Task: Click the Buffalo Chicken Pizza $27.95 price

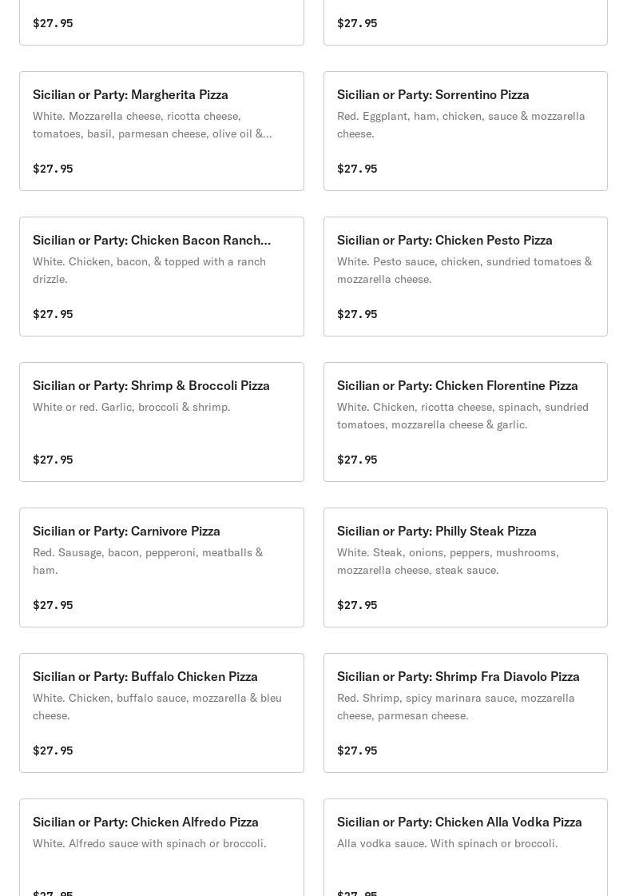Action: [53, 751]
